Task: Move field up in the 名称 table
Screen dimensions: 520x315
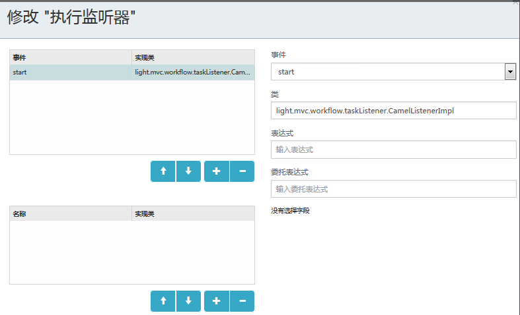Action: click(163, 301)
